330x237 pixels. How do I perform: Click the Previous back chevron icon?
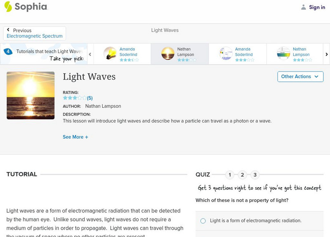(8, 30)
